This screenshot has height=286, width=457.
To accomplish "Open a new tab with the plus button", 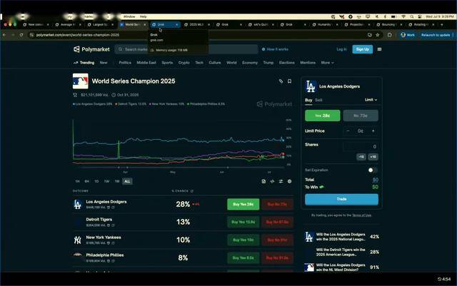I will point(442,25).
